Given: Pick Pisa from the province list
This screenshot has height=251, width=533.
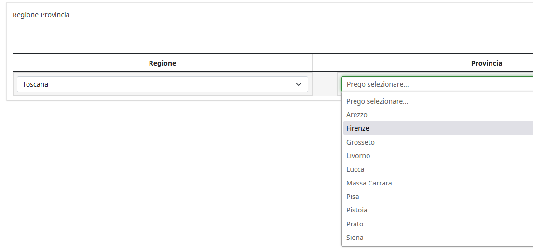Looking at the screenshot, I should coord(353,197).
